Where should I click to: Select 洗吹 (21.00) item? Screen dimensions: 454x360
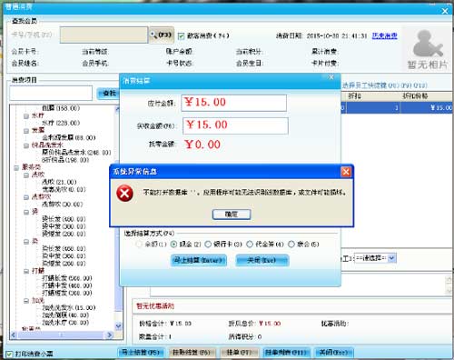(59, 182)
